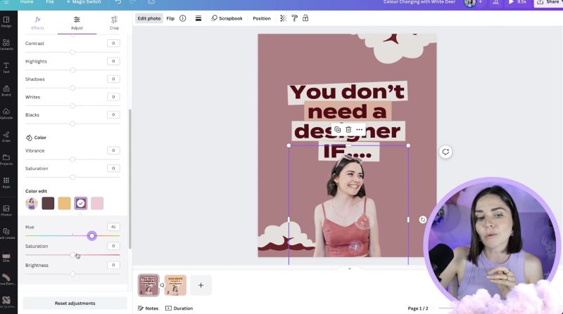Click the Brightness slider handle
Image resolution: width=563 pixels, height=314 pixels.
(x=72, y=274)
